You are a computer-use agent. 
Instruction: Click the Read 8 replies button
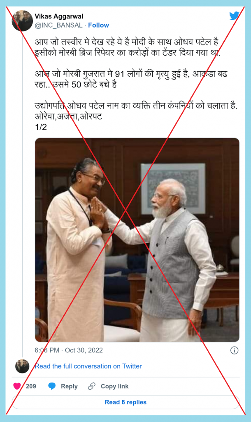pos(125,402)
